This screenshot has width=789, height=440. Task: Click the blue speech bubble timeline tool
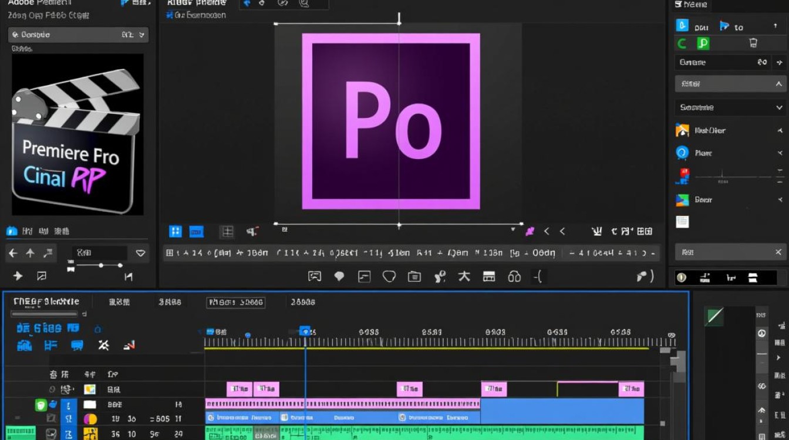pyautogui.click(x=77, y=346)
